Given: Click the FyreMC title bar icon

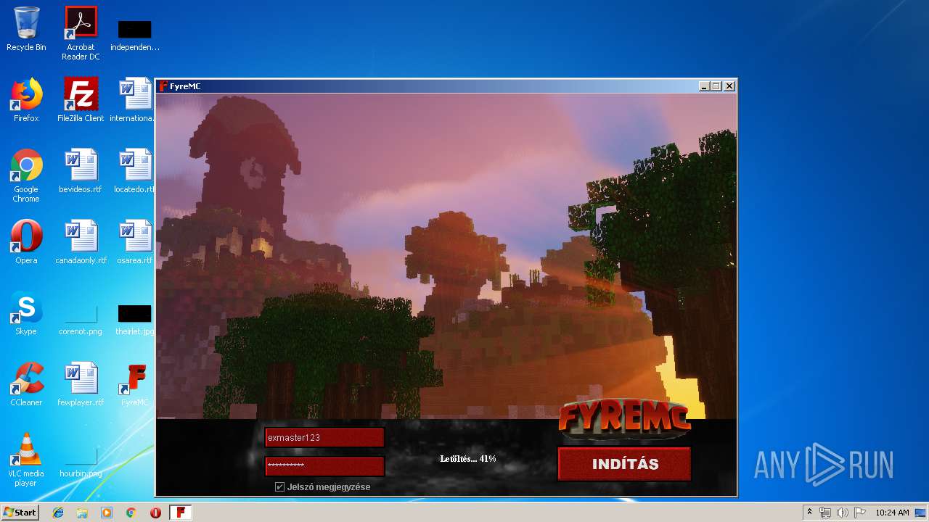Looking at the screenshot, I should [163, 86].
